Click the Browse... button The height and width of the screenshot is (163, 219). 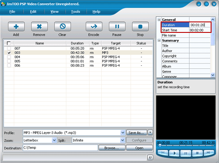point(112,148)
